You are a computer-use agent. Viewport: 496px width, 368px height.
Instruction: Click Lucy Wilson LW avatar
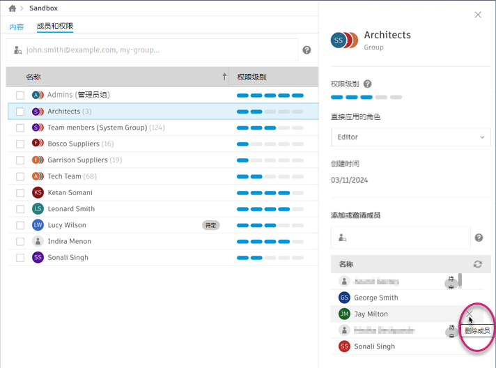pyautogui.click(x=38, y=225)
